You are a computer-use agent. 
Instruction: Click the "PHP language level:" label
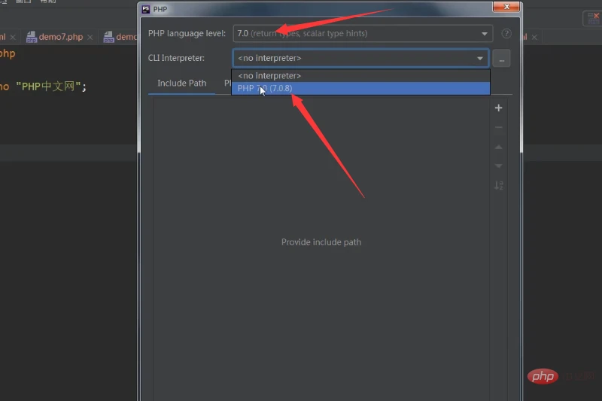coord(187,33)
